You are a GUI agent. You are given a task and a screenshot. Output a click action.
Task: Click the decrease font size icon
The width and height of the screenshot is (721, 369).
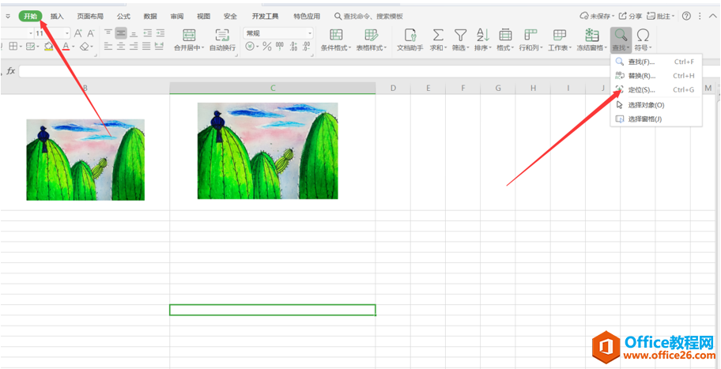[91, 33]
